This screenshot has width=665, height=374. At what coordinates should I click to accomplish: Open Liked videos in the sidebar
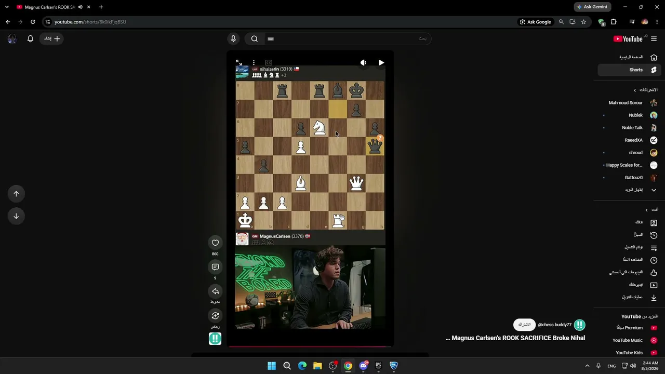[628, 272]
